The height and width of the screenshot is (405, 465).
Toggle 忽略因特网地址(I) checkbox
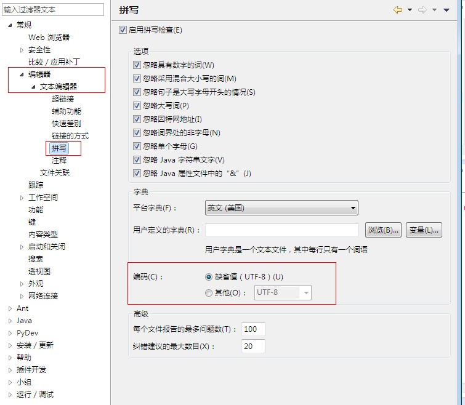tap(137, 119)
